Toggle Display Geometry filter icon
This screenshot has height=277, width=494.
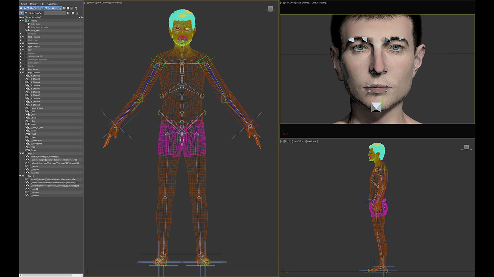[x=21, y=8]
